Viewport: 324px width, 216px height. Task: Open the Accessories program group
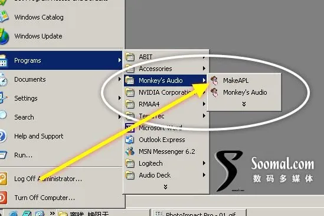point(165,69)
